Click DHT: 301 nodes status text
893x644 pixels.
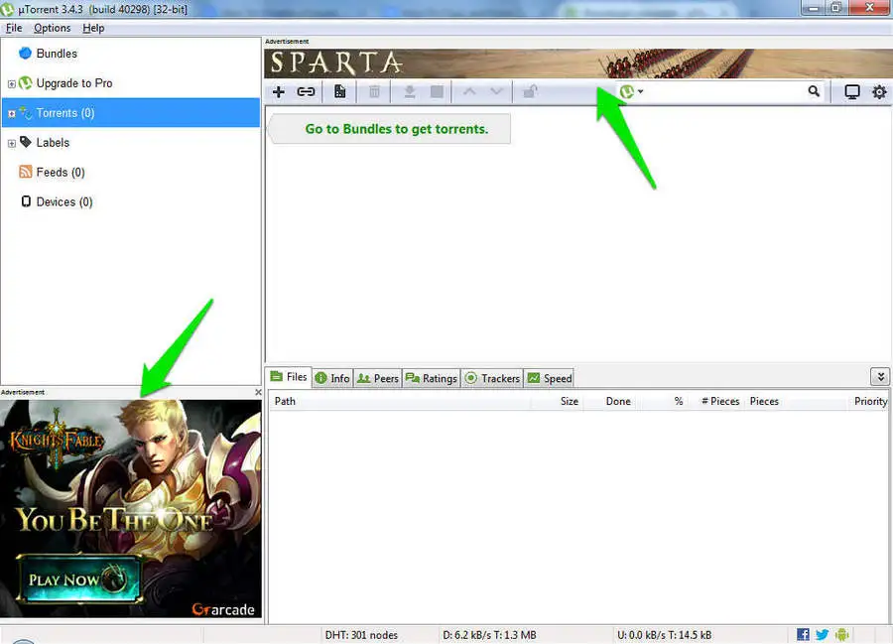coord(361,634)
